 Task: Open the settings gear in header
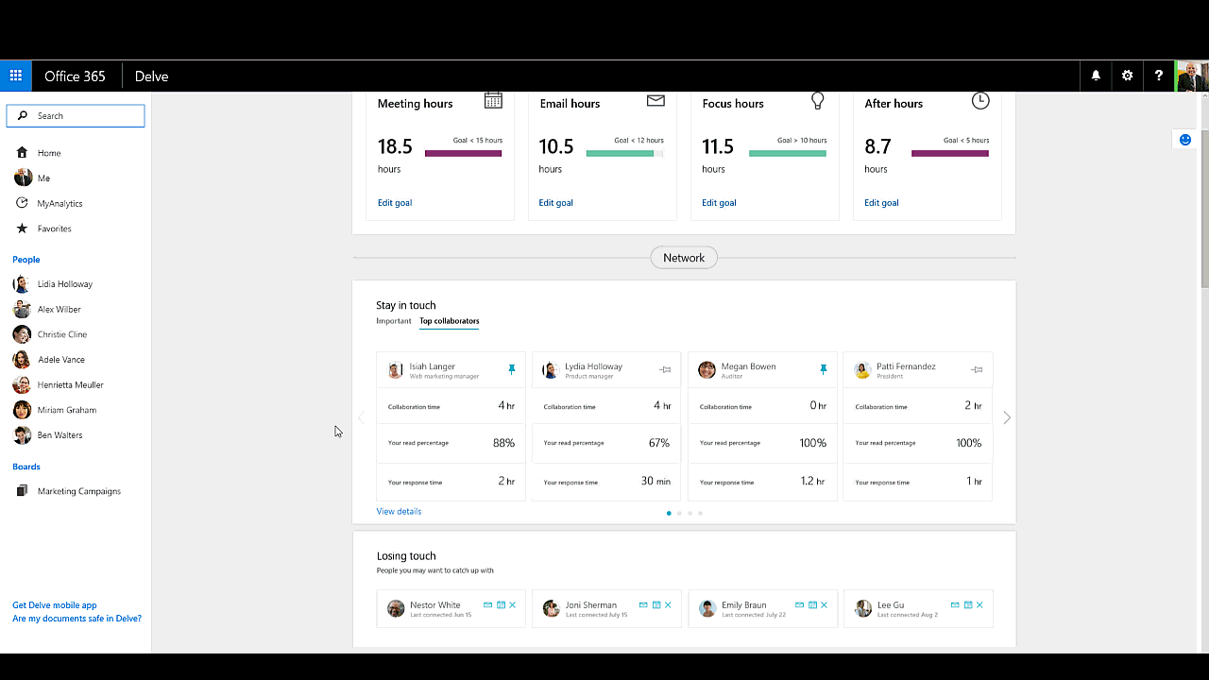pos(1127,76)
